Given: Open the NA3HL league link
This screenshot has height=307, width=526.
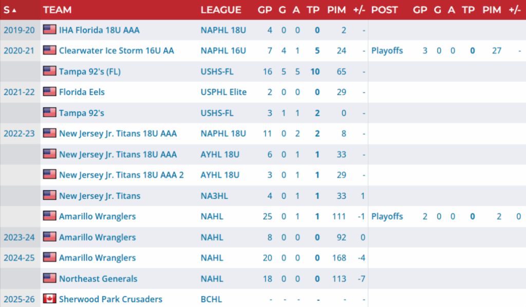Looking at the screenshot, I should click(214, 196).
